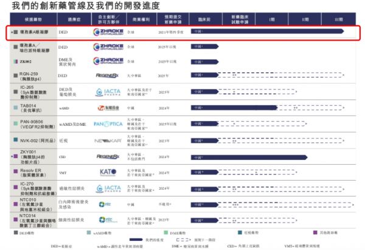
Task: Click the purple square beside Resolv ER
Action: point(15,172)
